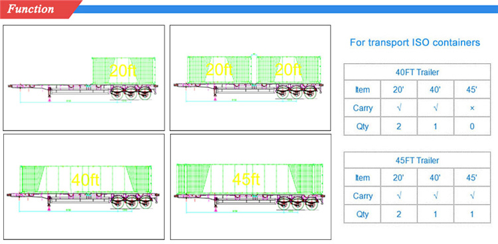The image size is (498, 244).
Task: Open the two 20ft containers trailer diagram
Action: (250, 78)
